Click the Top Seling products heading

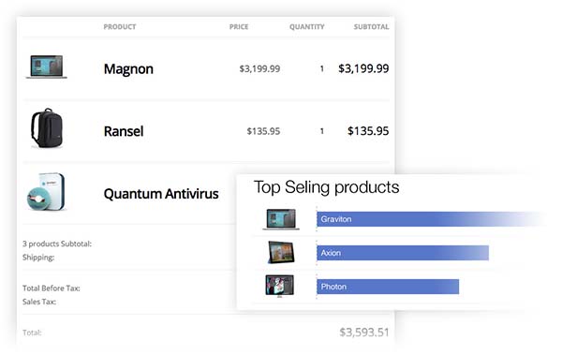click(x=327, y=187)
